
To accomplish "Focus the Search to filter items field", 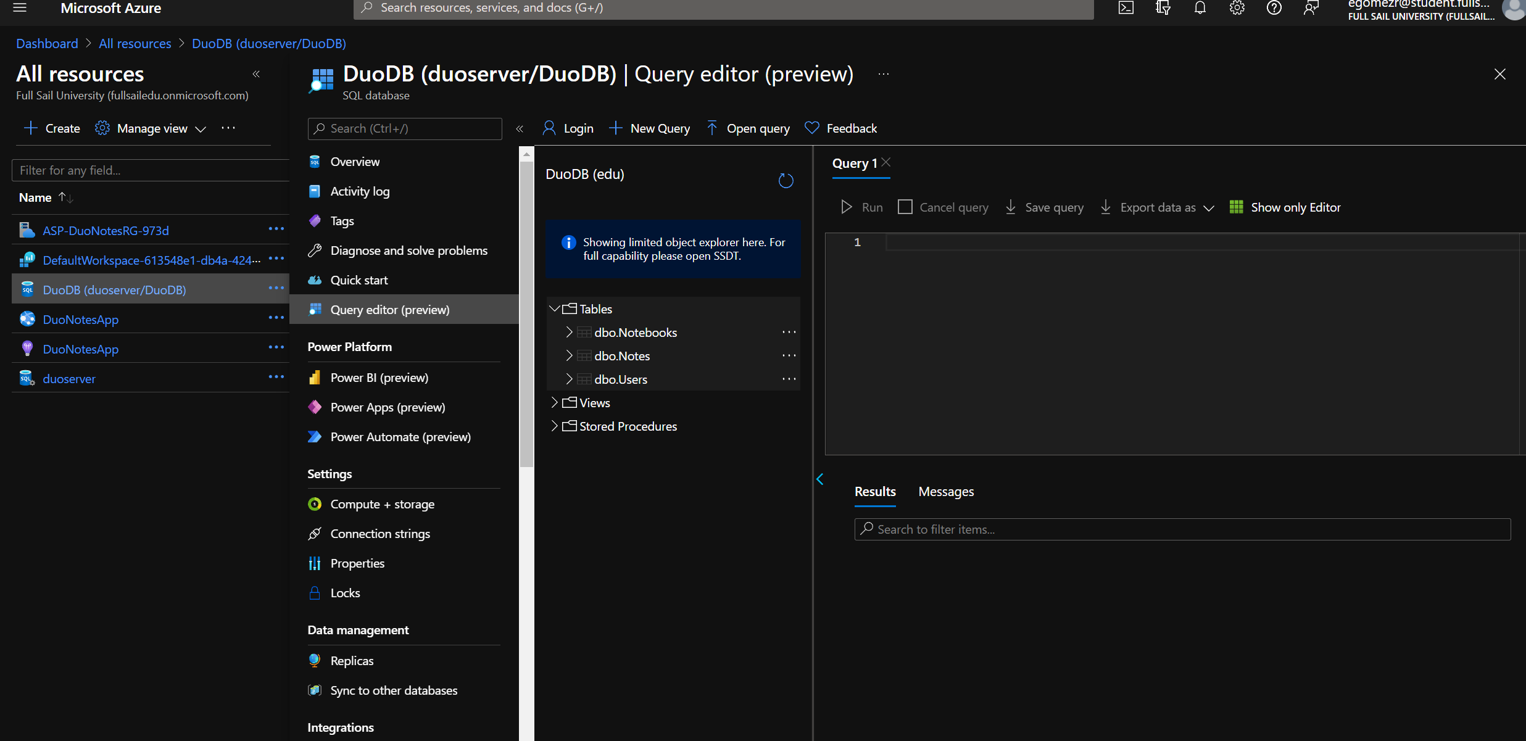I will coord(1182,529).
